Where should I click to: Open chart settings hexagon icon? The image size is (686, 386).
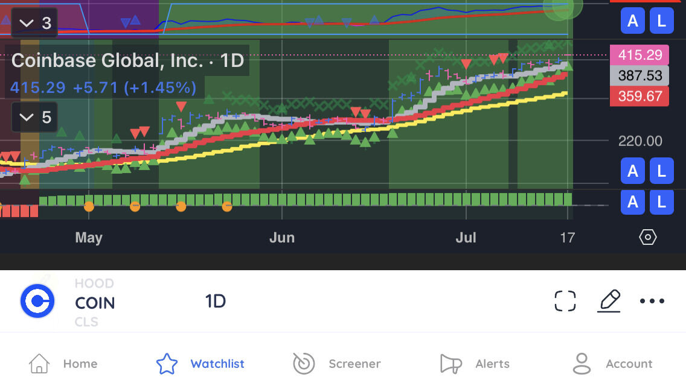(647, 238)
